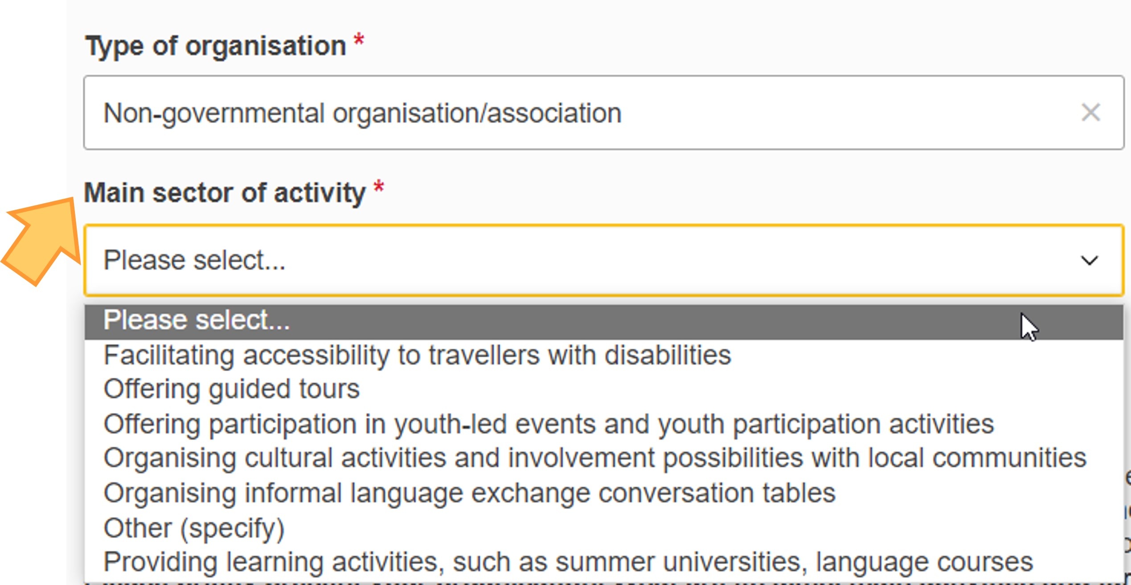Click the chevron arrow of Main sector dropdown
1131x585 pixels.
coord(1089,260)
